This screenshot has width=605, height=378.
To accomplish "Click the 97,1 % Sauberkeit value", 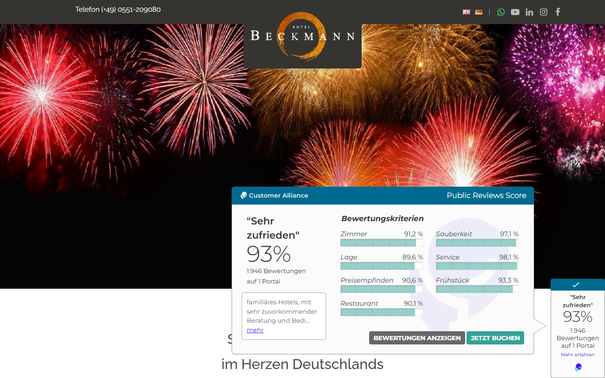I will pos(509,234).
